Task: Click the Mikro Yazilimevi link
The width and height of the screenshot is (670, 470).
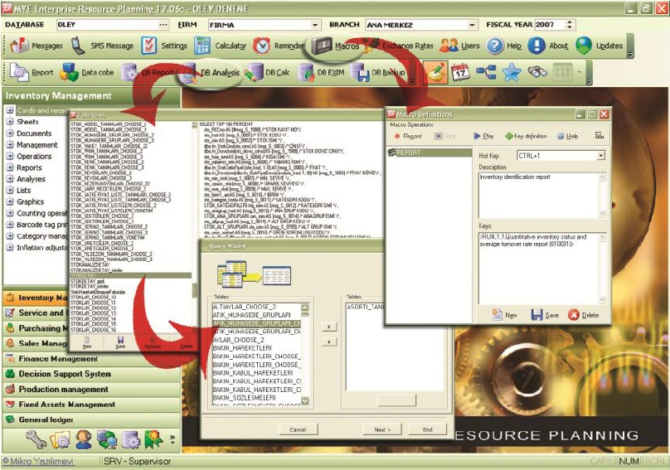Action: [x=38, y=462]
